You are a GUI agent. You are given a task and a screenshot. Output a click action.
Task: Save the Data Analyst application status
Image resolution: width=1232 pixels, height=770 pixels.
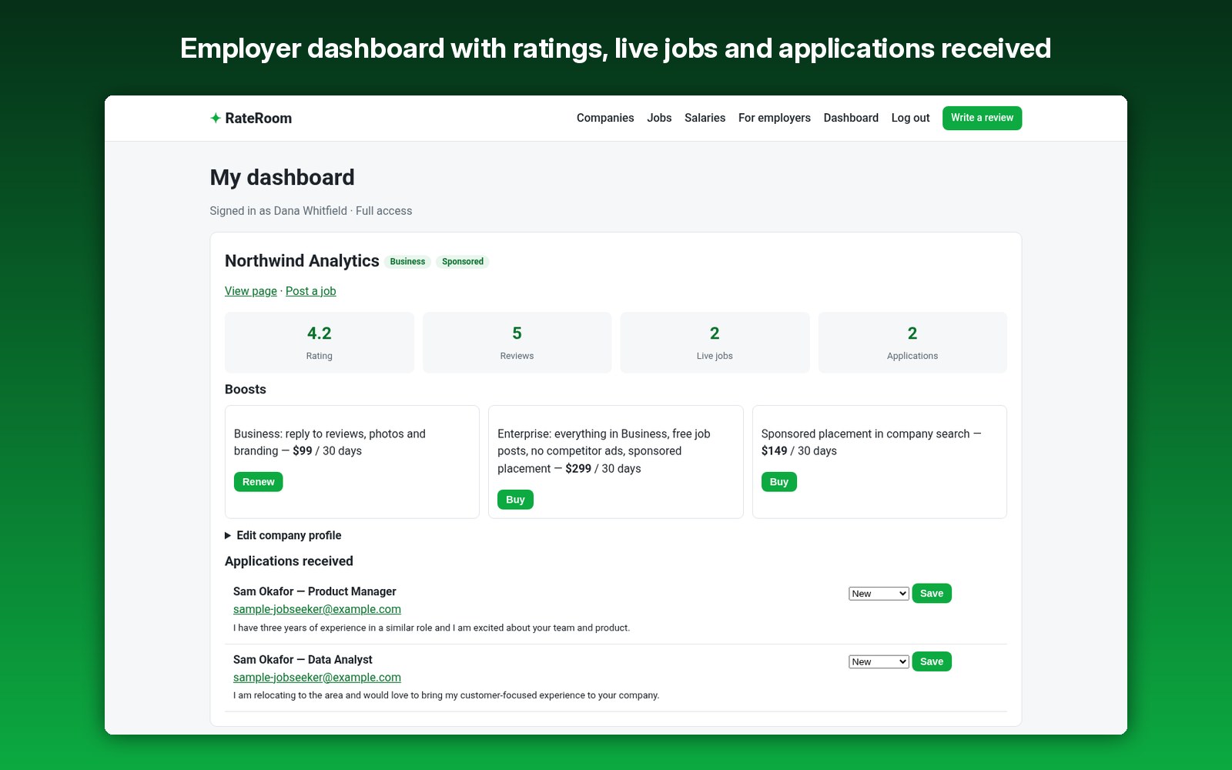pos(932,661)
